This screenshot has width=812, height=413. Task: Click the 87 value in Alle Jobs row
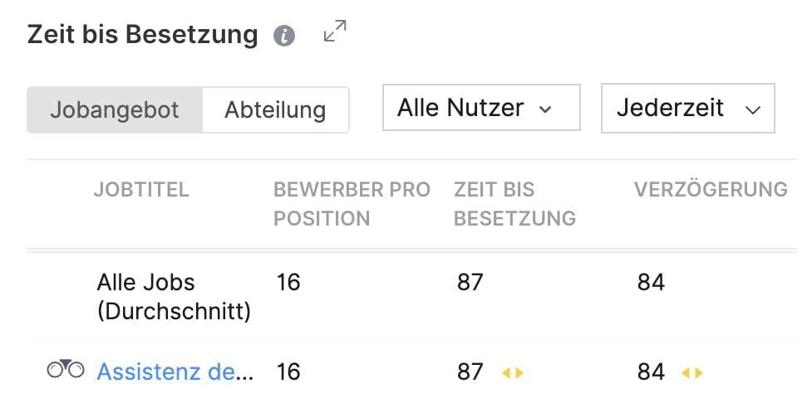pos(470,282)
